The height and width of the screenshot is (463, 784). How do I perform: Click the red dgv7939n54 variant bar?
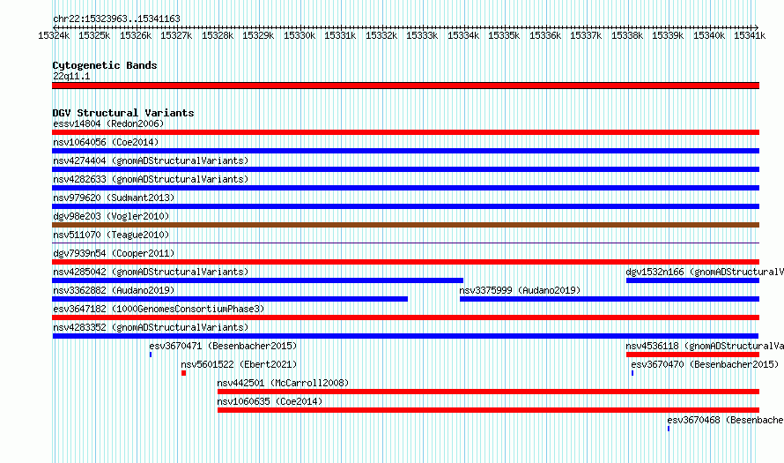coord(405,262)
